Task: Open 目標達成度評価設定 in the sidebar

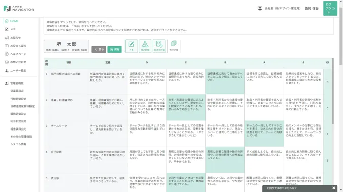Action: click(x=22, y=106)
